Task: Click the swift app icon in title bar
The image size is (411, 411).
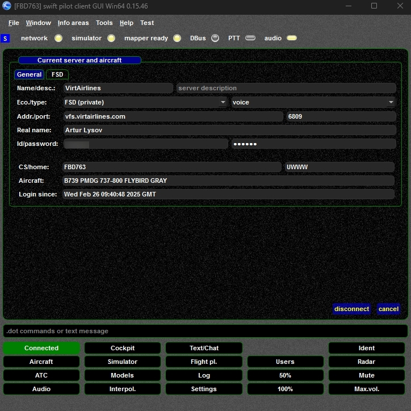Action: click(x=7, y=6)
